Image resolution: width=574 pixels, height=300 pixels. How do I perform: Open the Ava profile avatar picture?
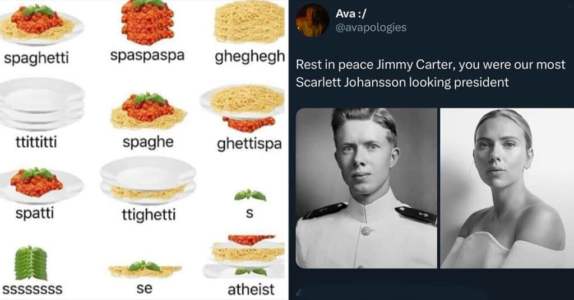pos(312,21)
